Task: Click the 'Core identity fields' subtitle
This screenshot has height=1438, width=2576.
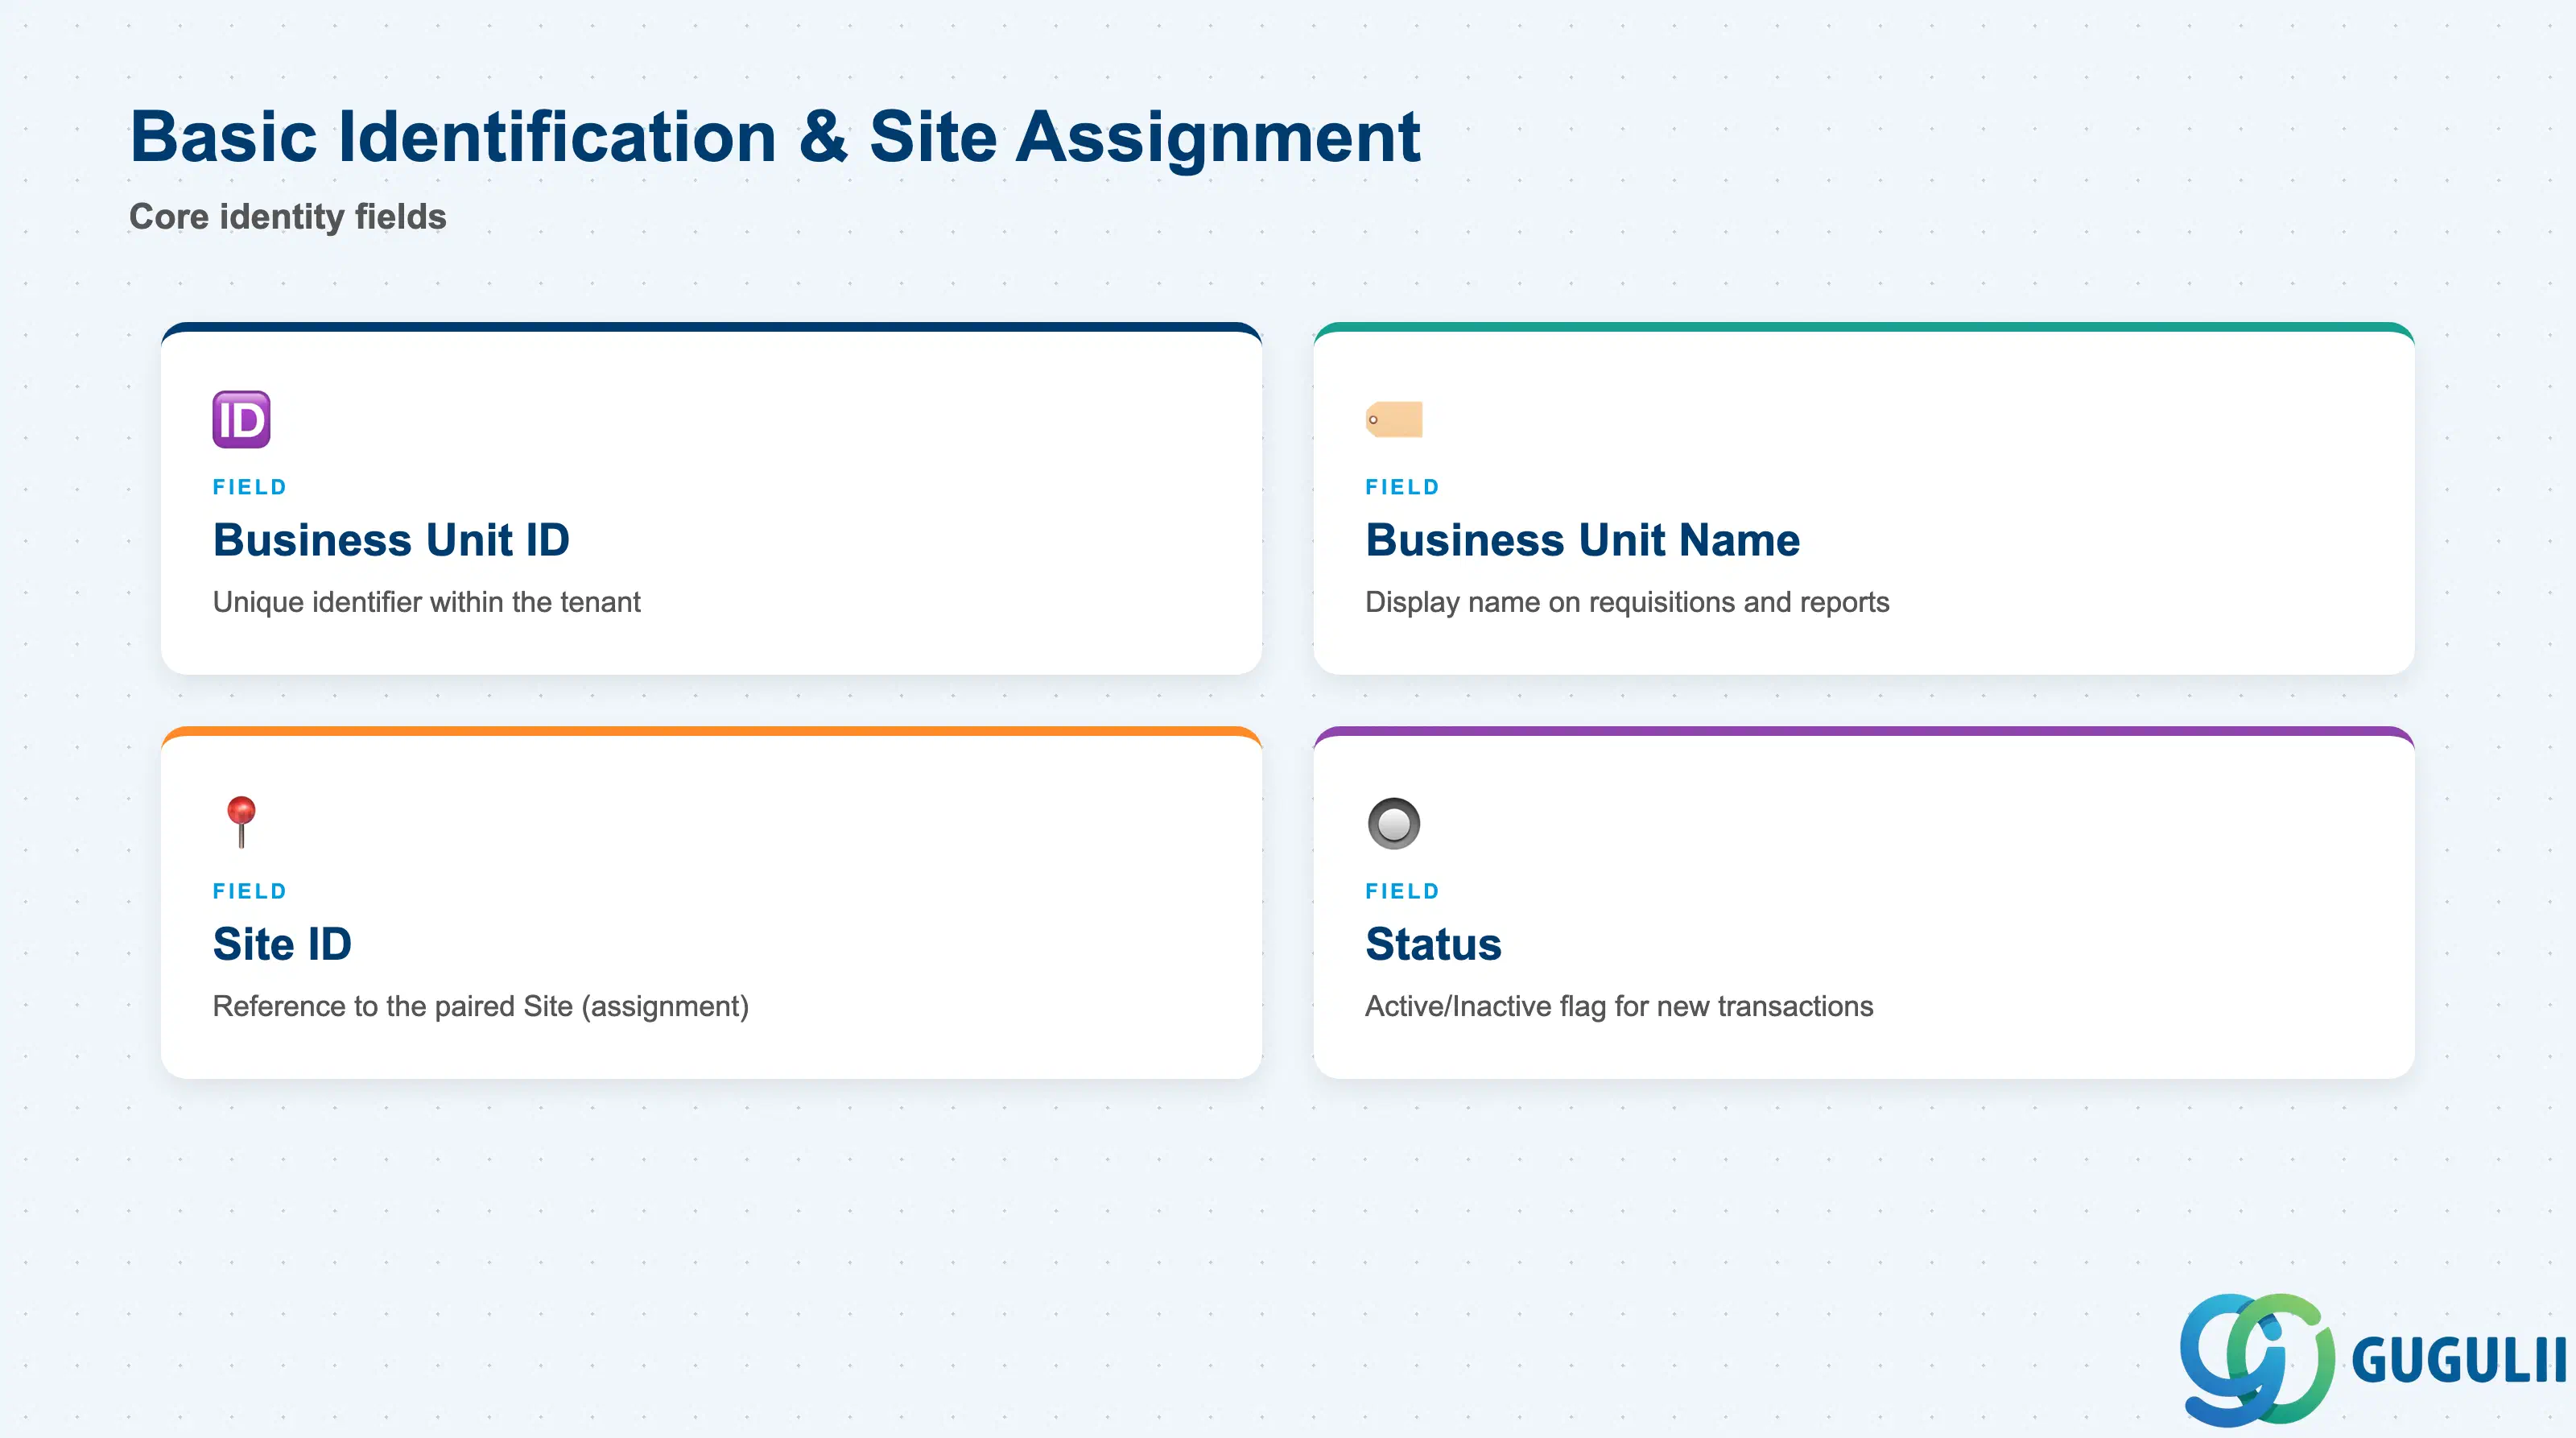Action: point(288,217)
